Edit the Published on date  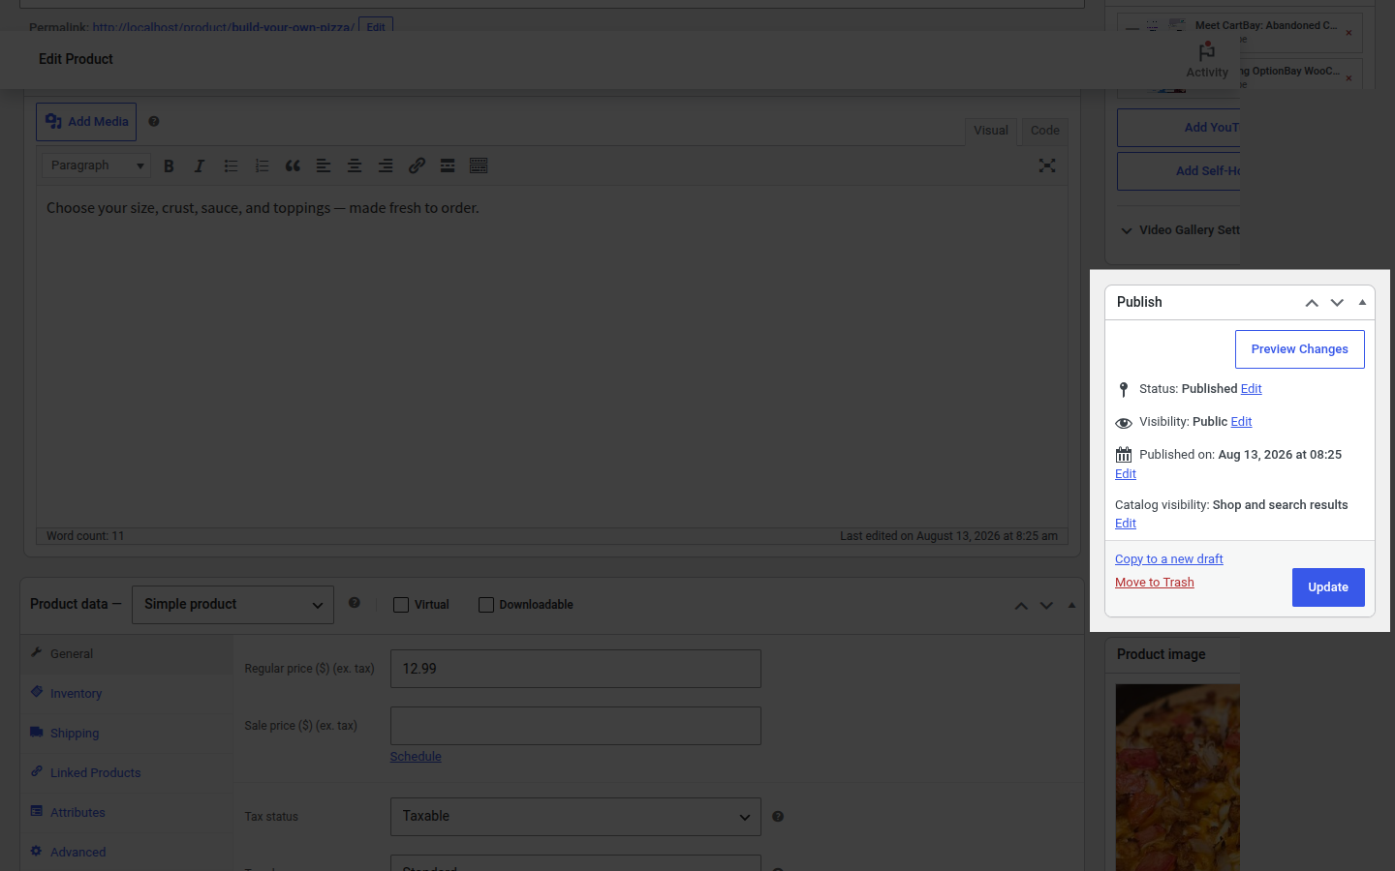point(1126,474)
